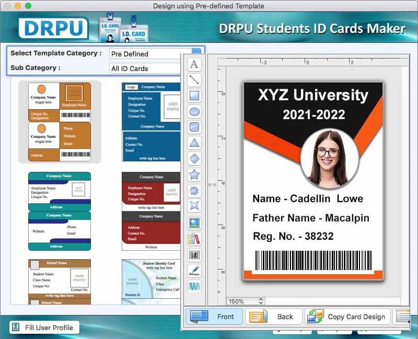This screenshot has height=339, width=418.
Task: Click the I.D. card badge graphic in header
Action: pos(124,28)
